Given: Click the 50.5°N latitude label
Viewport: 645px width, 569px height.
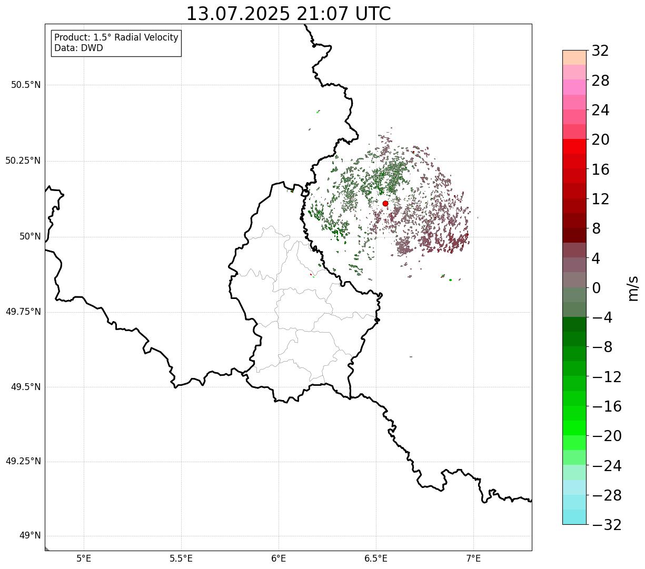Looking at the screenshot, I should coord(26,85).
